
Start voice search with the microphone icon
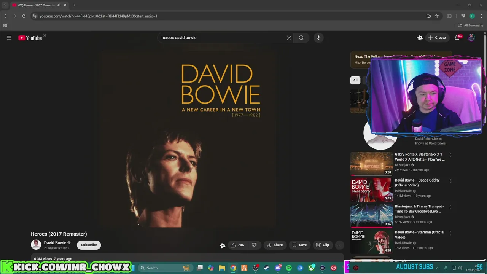point(318,38)
